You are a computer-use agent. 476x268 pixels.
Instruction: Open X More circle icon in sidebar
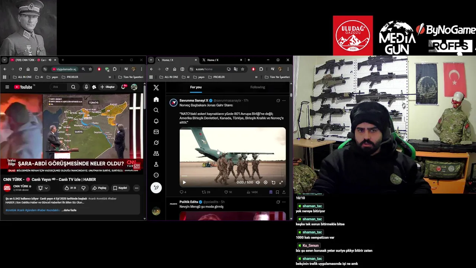[156, 175]
